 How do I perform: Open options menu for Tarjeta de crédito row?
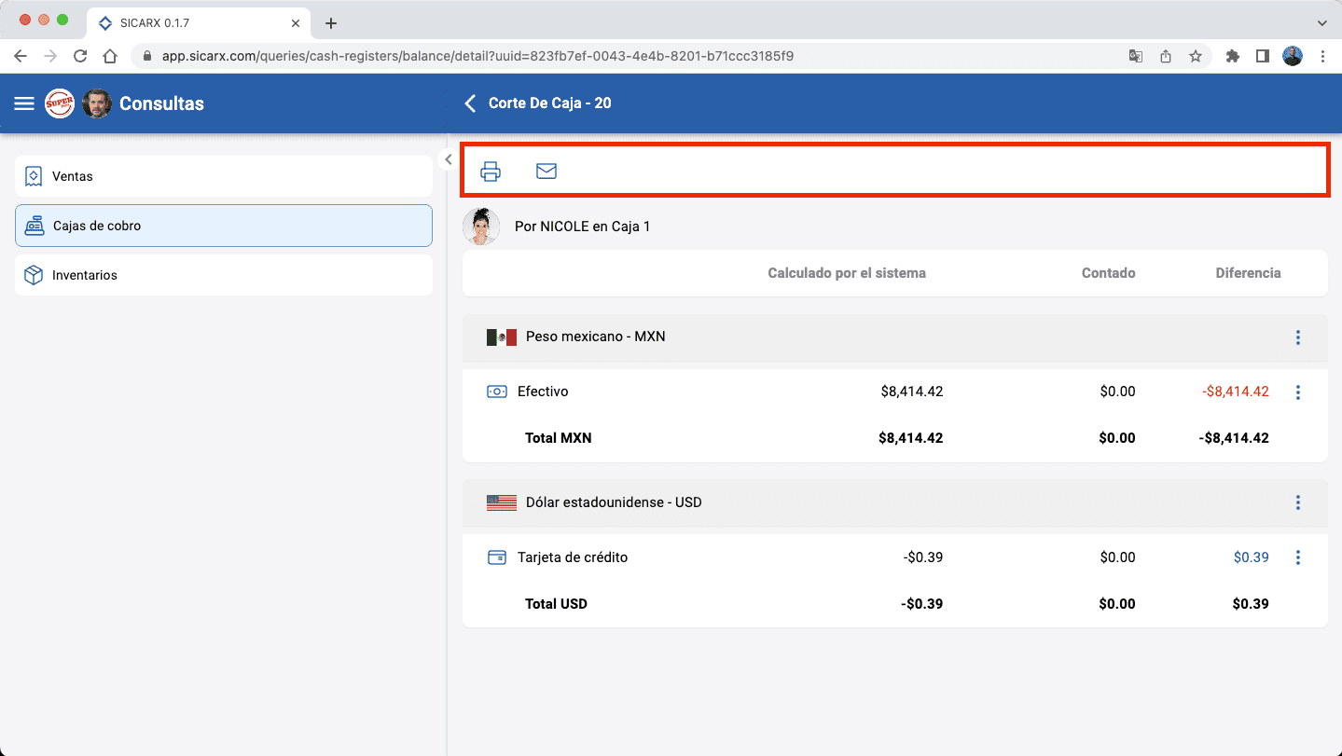[x=1297, y=557]
